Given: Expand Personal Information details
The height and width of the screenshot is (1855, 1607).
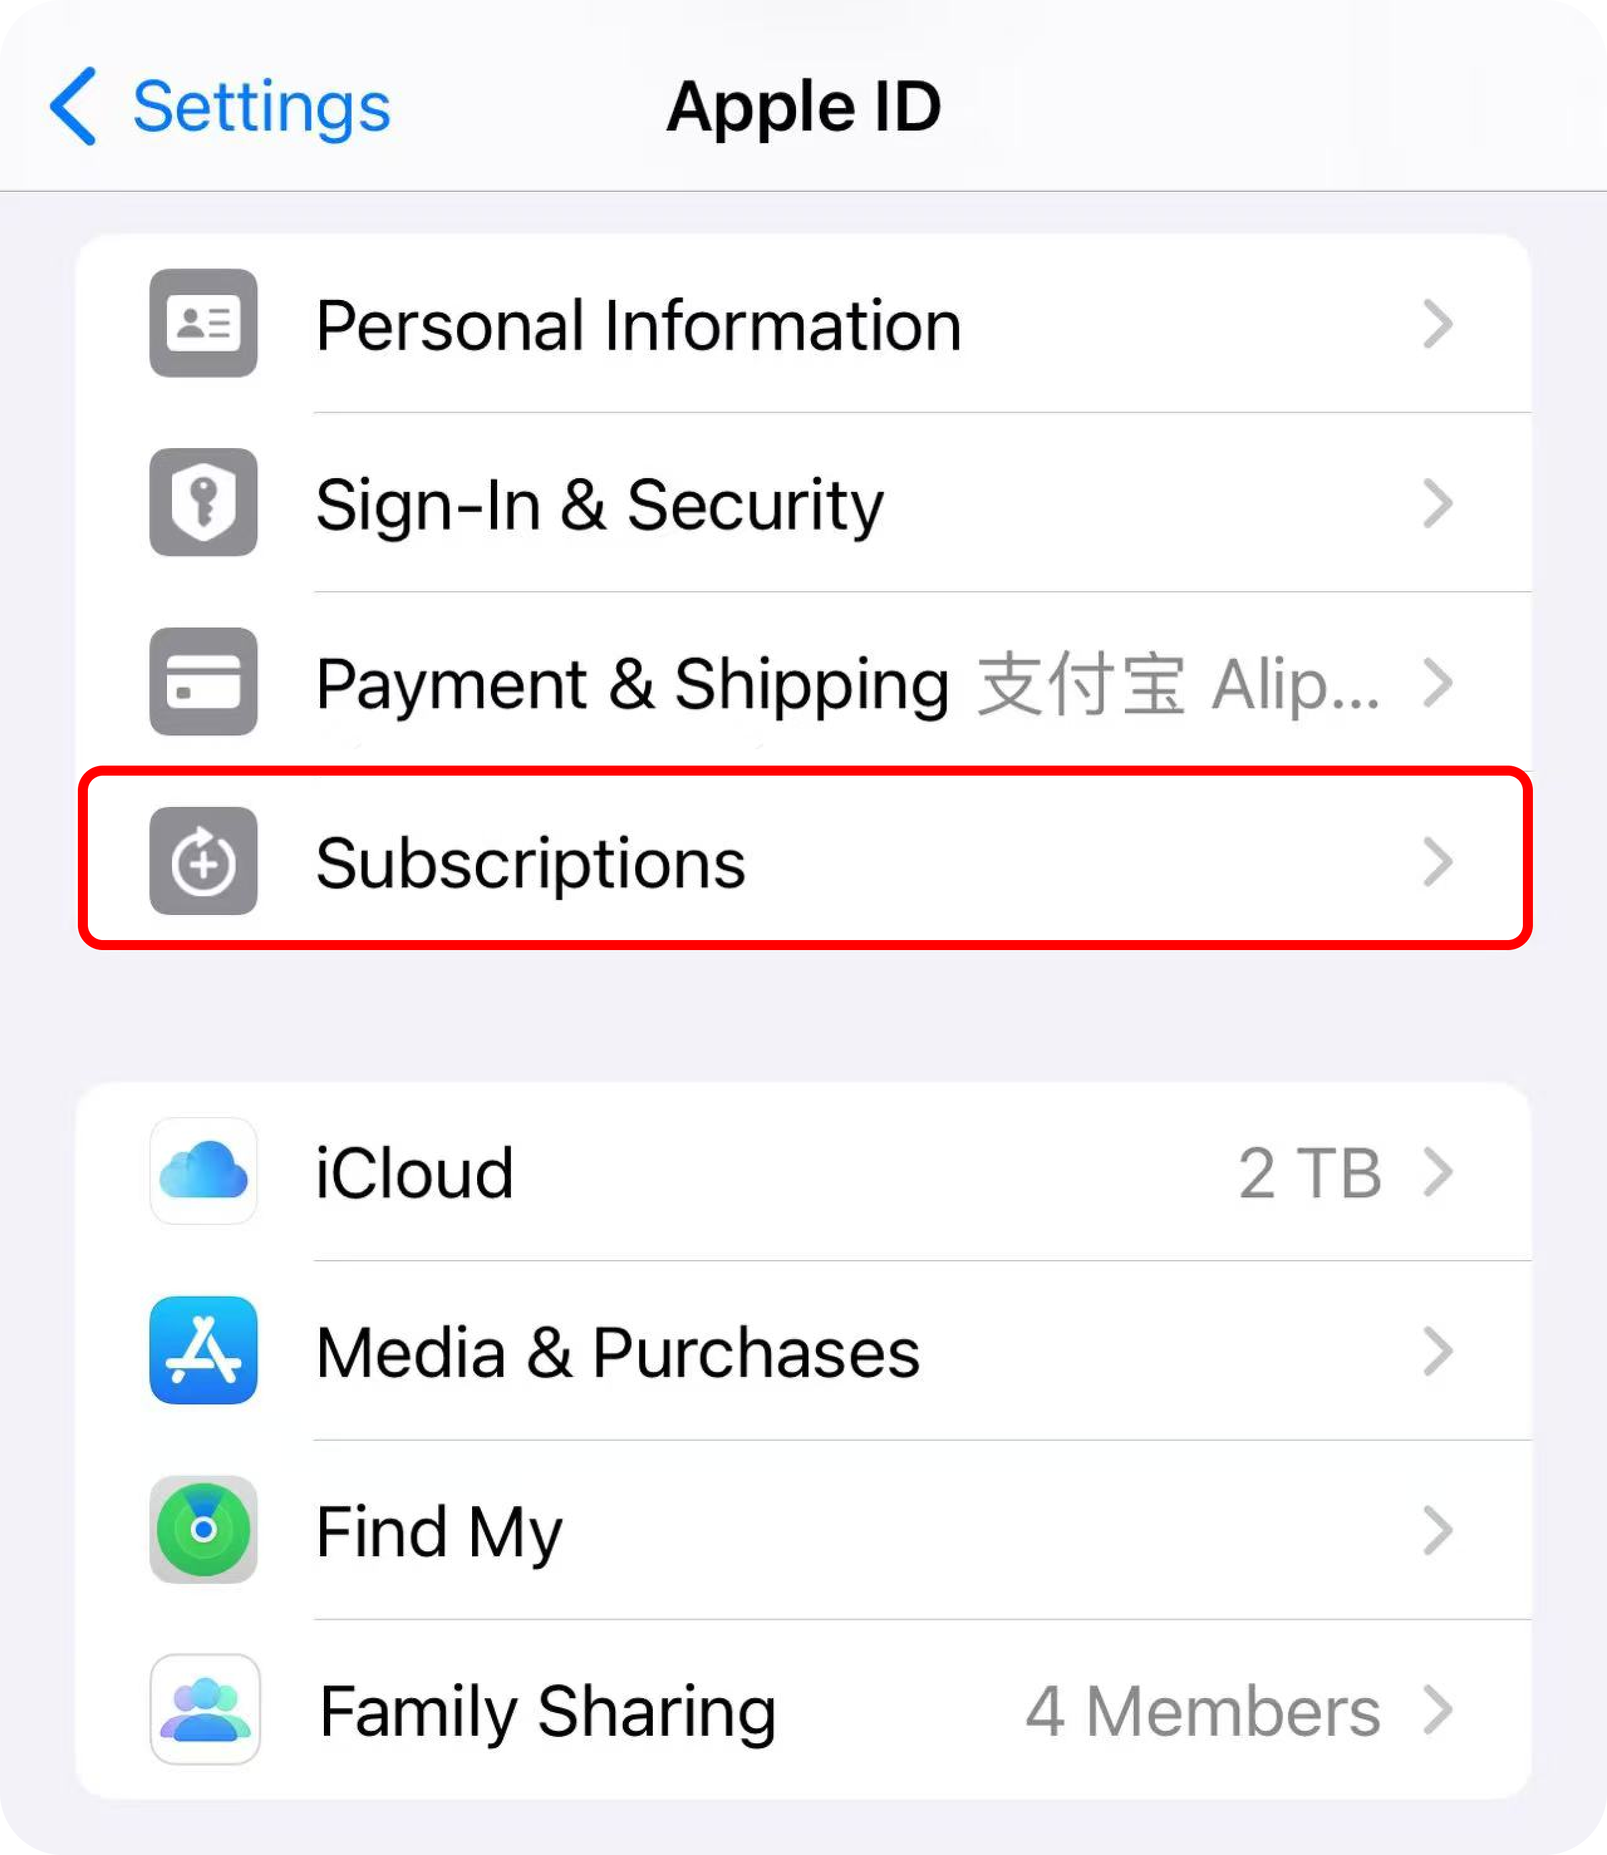Looking at the screenshot, I should [x=803, y=323].
